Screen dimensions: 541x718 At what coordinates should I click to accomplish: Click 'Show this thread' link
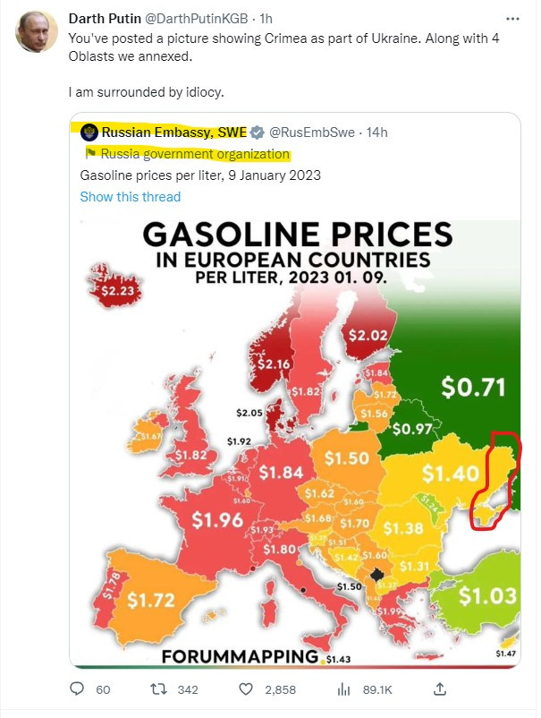point(131,197)
